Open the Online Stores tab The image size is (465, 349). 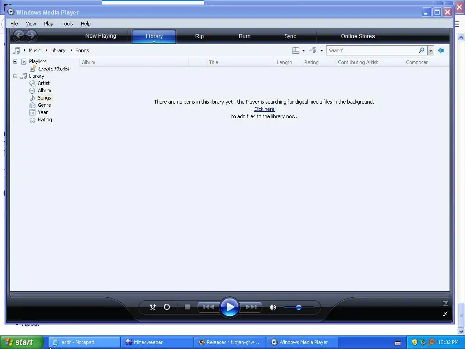[x=358, y=36]
